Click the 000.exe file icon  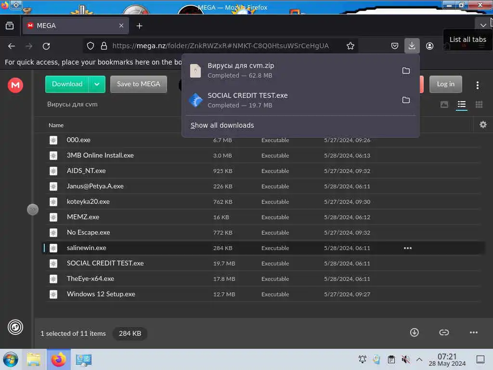tap(53, 140)
